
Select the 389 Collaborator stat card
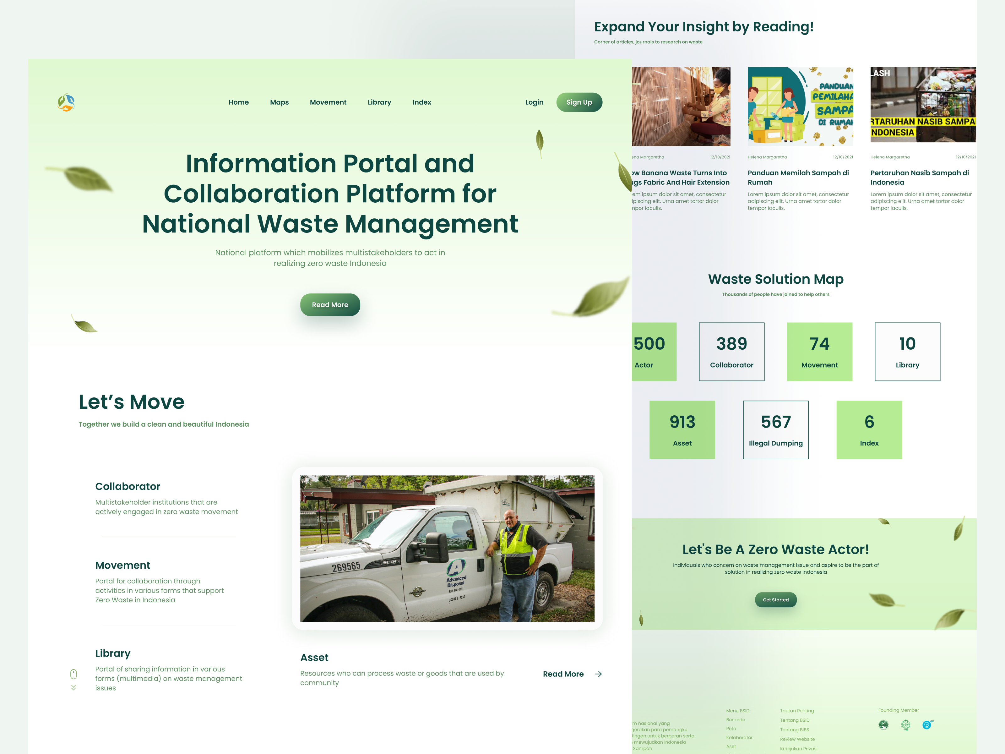731,352
